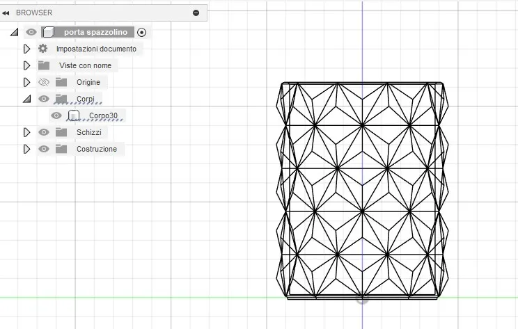
Task: Click the Schizzi folder icon
Action: [61, 132]
